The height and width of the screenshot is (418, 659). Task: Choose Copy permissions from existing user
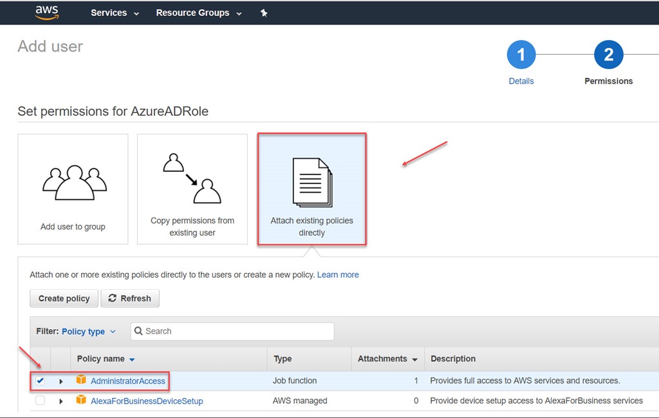coord(192,189)
